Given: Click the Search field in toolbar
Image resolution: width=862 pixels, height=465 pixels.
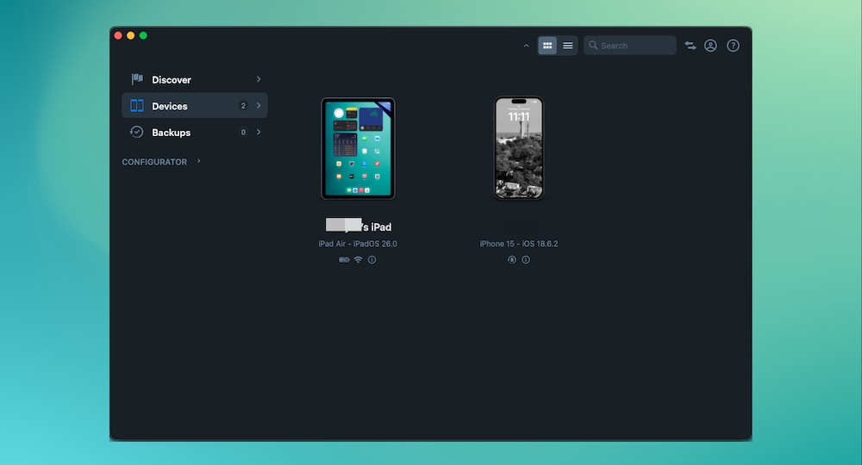Looking at the screenshot, I should point(630,46).
